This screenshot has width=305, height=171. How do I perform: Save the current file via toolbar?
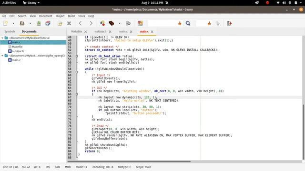tap(39, 23)
